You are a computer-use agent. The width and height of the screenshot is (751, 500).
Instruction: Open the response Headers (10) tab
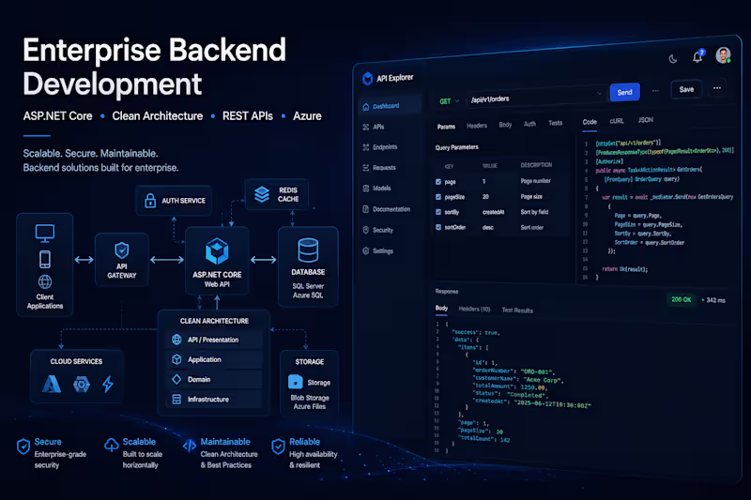[474, 309]
